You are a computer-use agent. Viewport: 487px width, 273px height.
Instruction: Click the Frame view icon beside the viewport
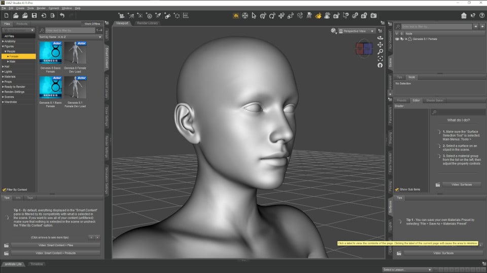[380, 59]
